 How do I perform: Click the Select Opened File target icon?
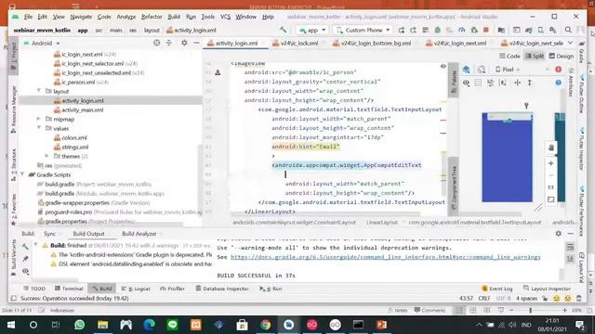click(x=157, y=44)
